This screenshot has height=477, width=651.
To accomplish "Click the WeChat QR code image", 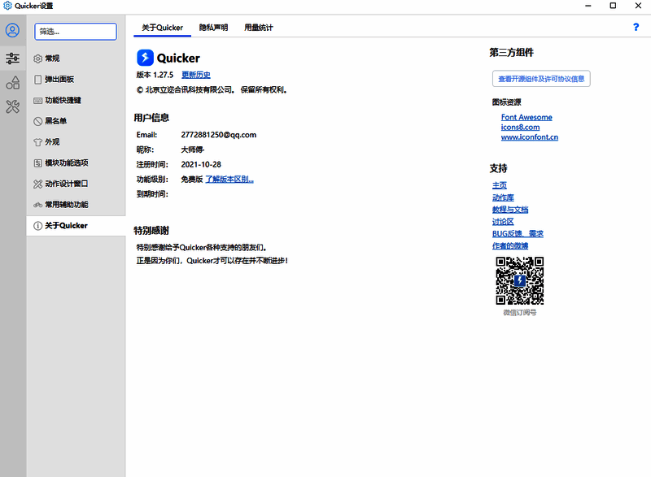I will (x=519, y=282).
